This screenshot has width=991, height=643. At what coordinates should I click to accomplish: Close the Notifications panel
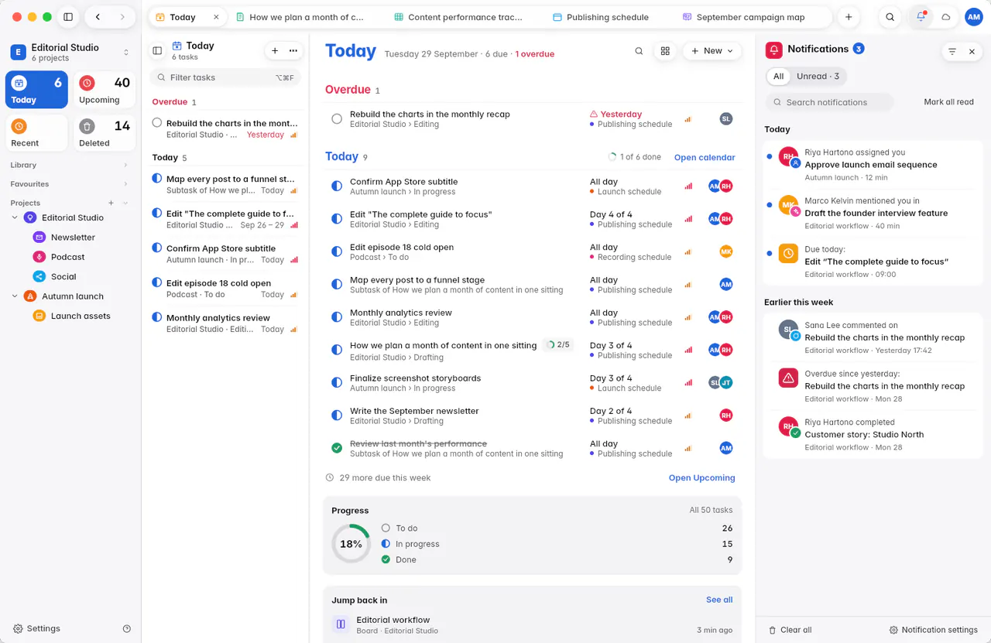pos(972,52)
